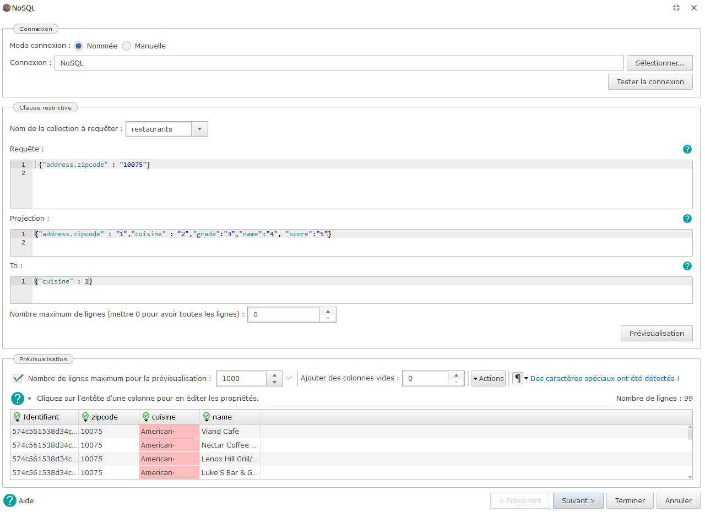Image resolution: width=705 pixels, height=512 pixels.
Task: Click the Aide help icon at bottom
Action: (x=10, y=500)
